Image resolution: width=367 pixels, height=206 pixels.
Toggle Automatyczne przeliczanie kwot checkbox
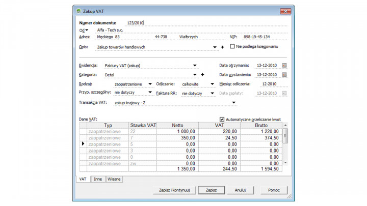222,120
